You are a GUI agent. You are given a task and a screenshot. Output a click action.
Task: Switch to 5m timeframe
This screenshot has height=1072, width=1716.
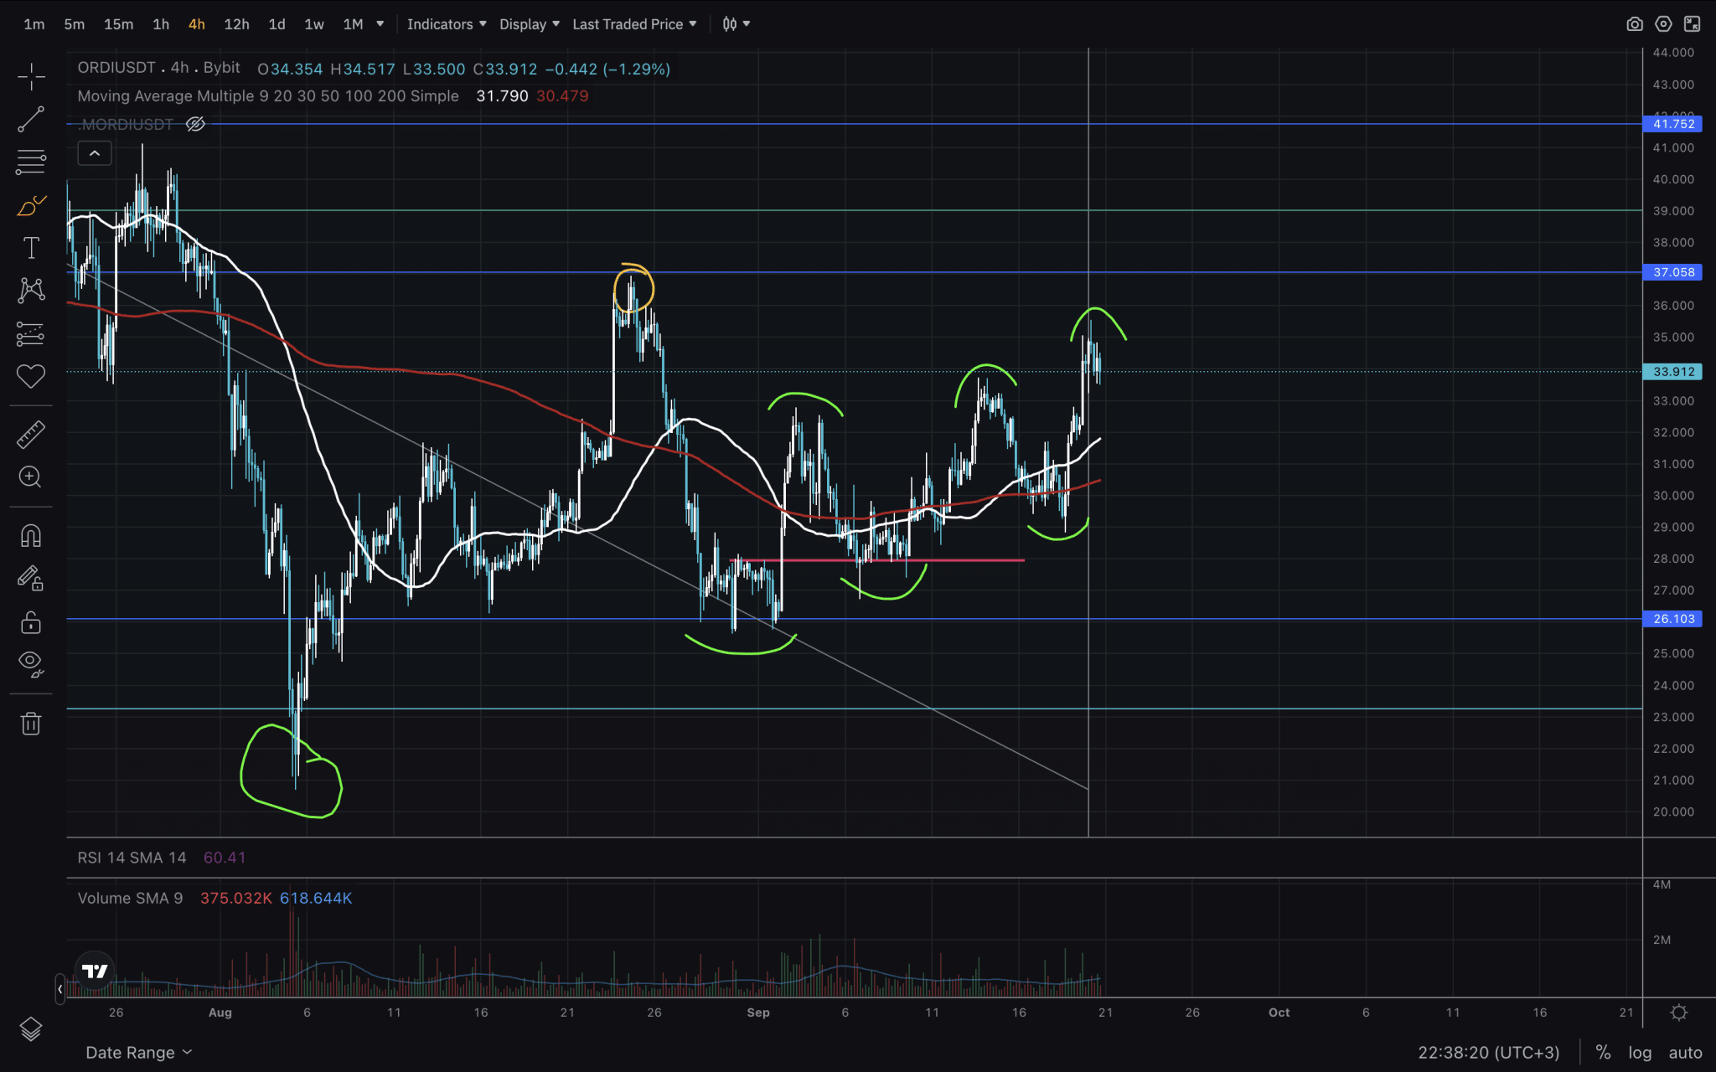click(75, 24)
